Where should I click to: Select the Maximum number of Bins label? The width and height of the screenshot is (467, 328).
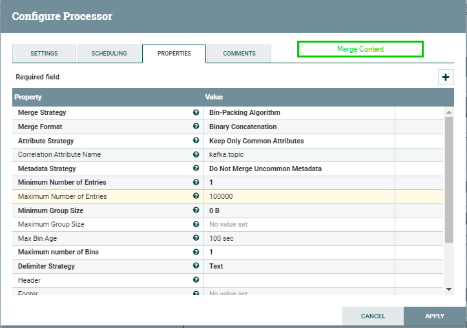pyautogui.click(x=58, y=252)
